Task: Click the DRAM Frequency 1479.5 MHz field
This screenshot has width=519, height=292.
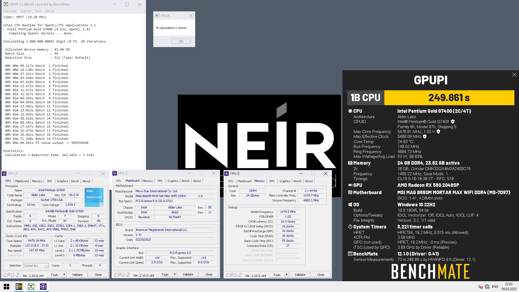Action: (x=288, y=212)
